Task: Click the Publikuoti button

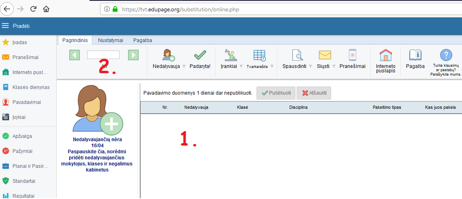Action: 276,93
